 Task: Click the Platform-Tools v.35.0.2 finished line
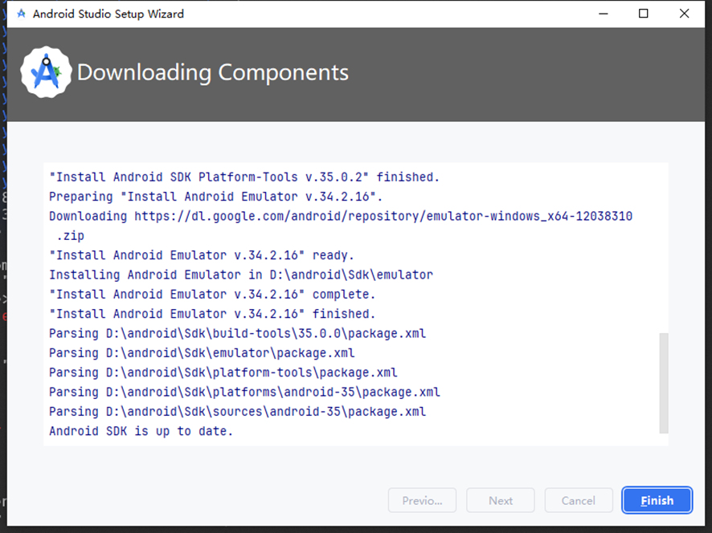[244, 177]
